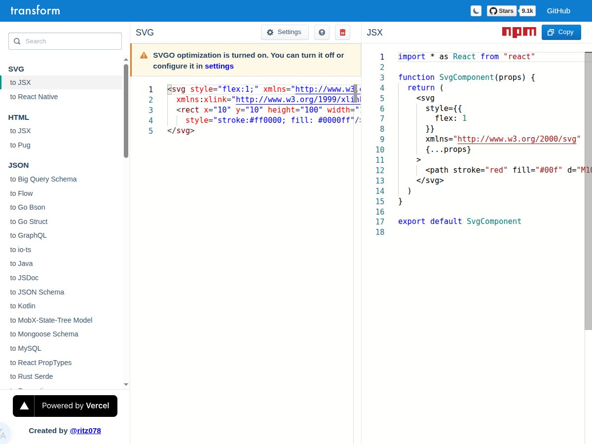592x444 pixels.
Task: Toggle dark mode with the moon icon
Action: 476,11
